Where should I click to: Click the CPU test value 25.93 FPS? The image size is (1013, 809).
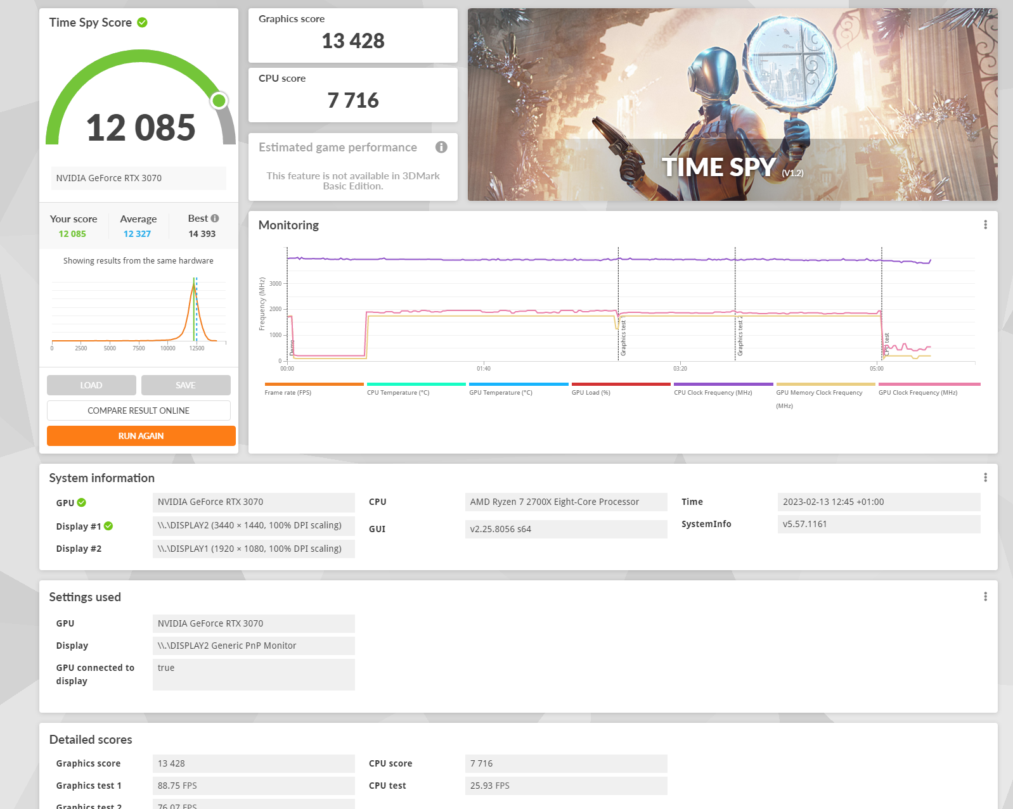click(x=566, y=786)
